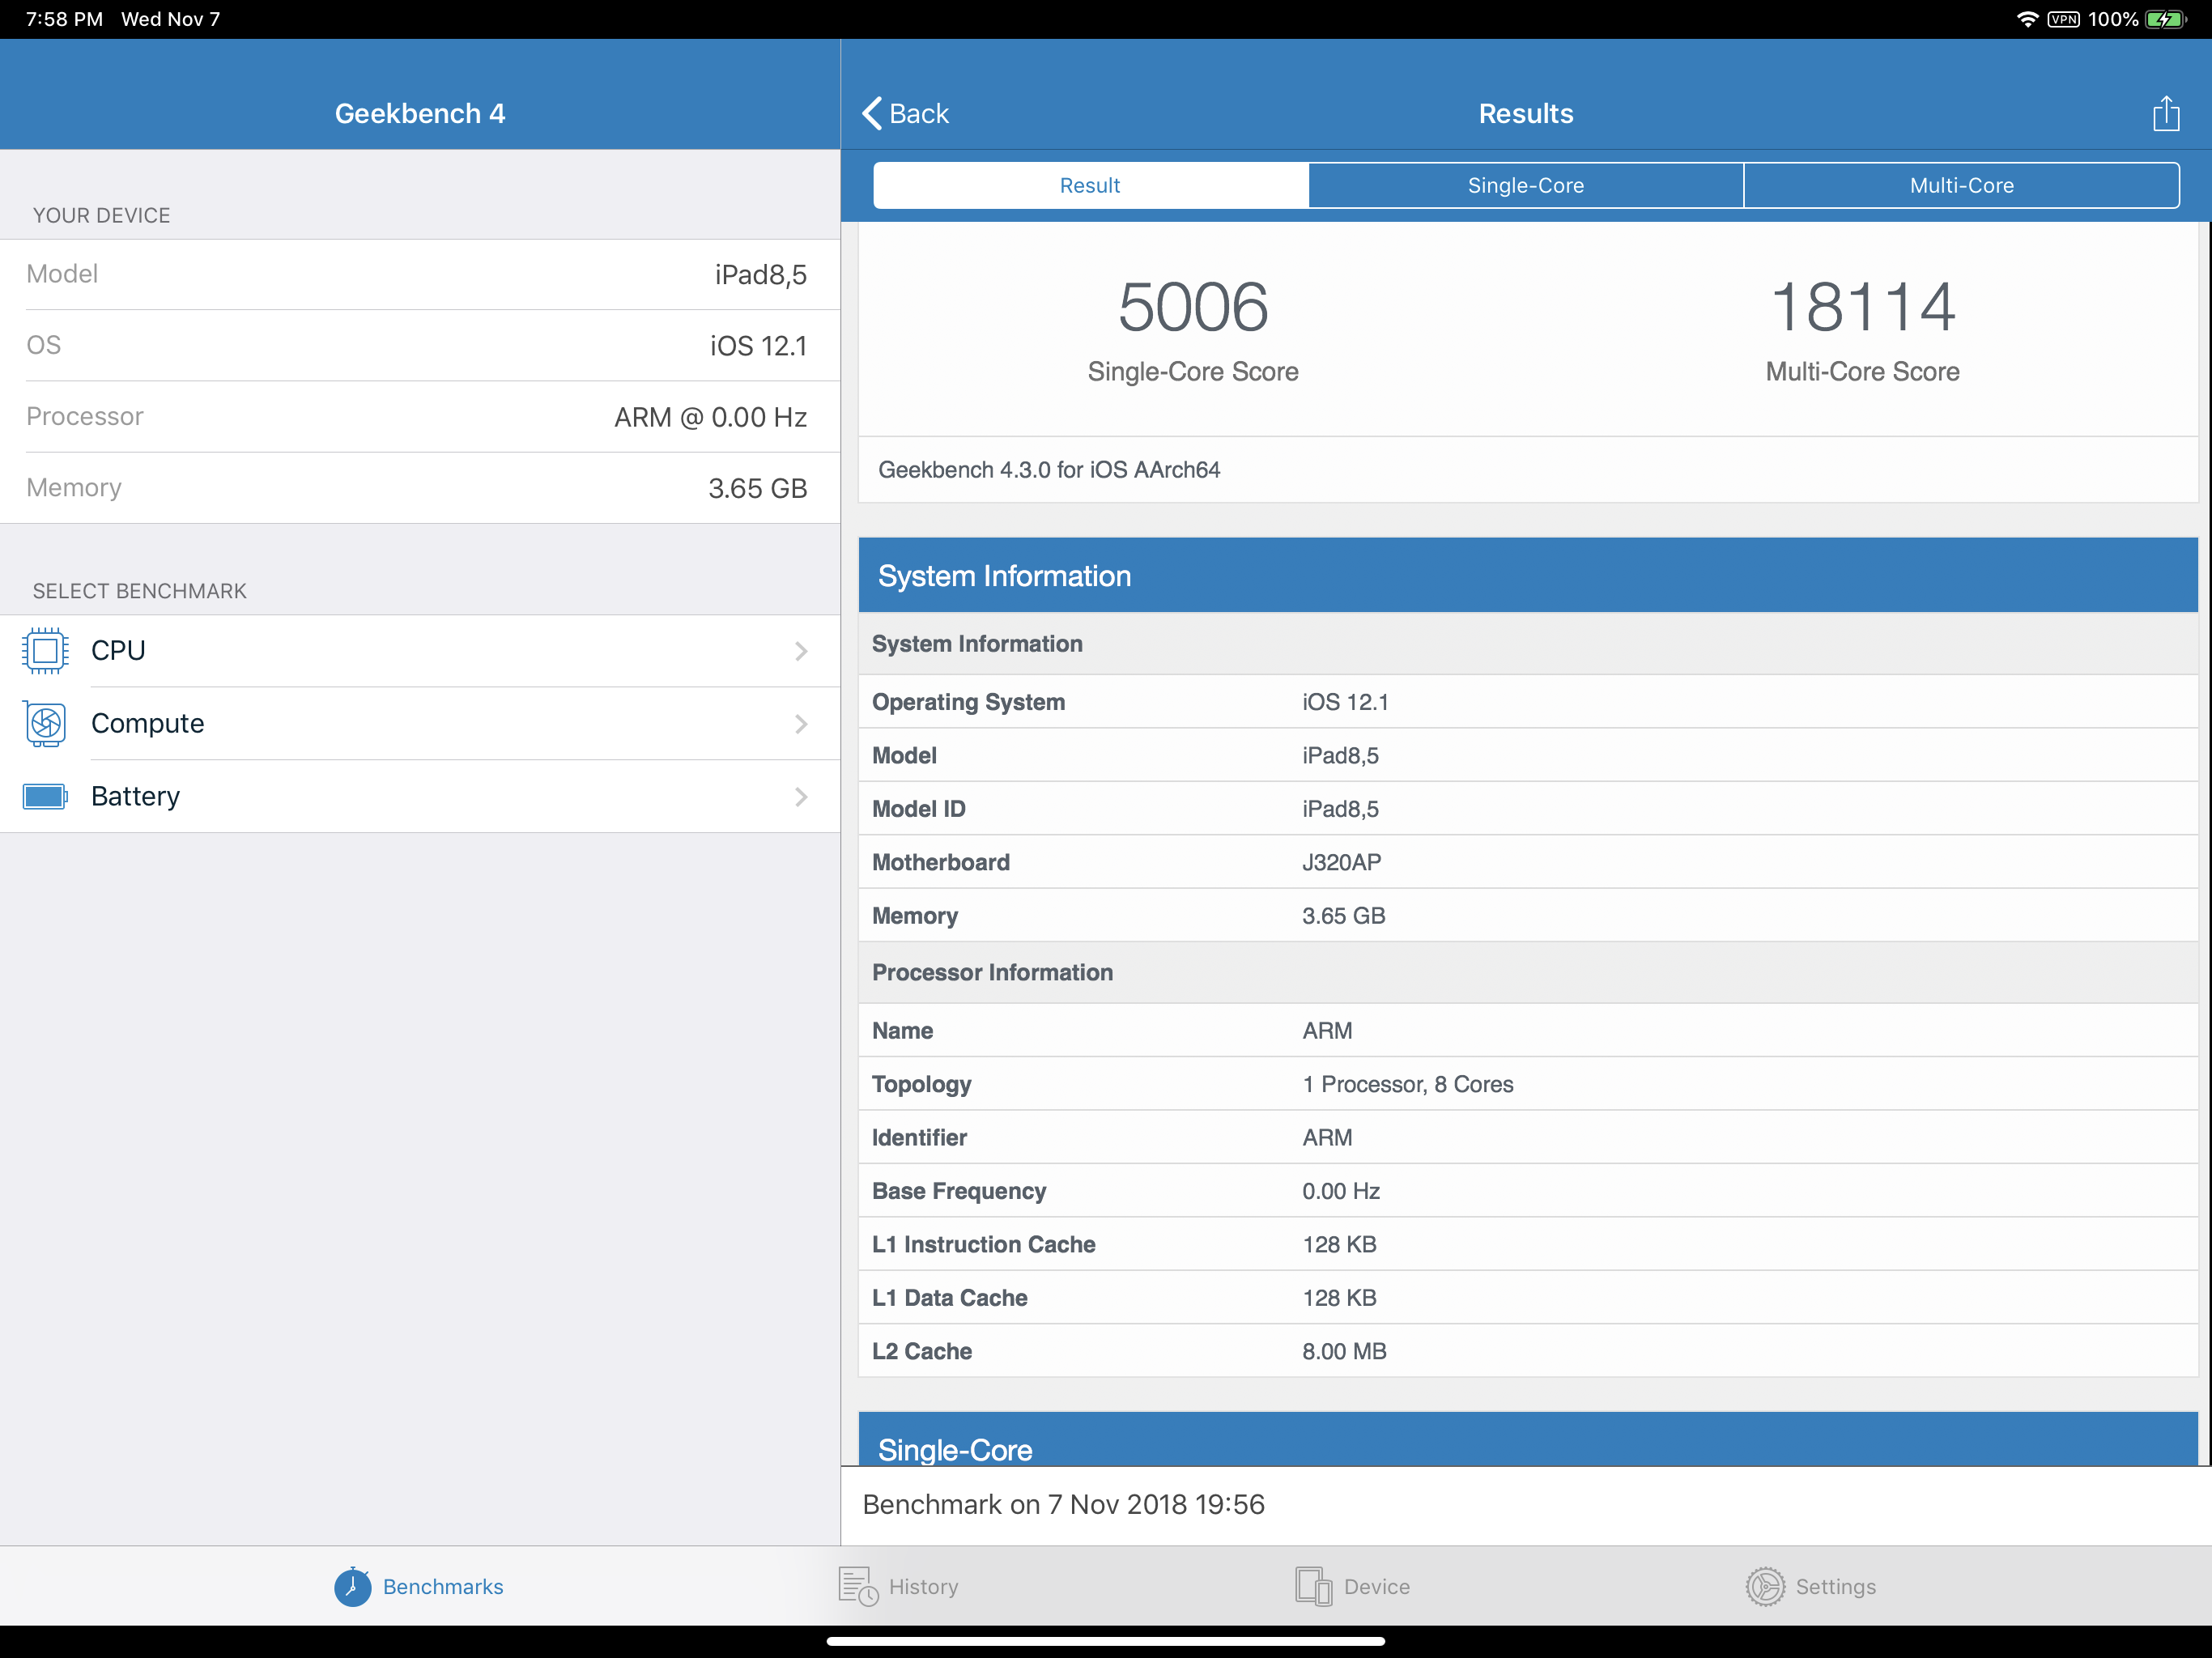Image resolution: width=2212 pixels, height=1658 pixels.
Task: Tap the Name ARM row
Action: pos(1528,1031)
